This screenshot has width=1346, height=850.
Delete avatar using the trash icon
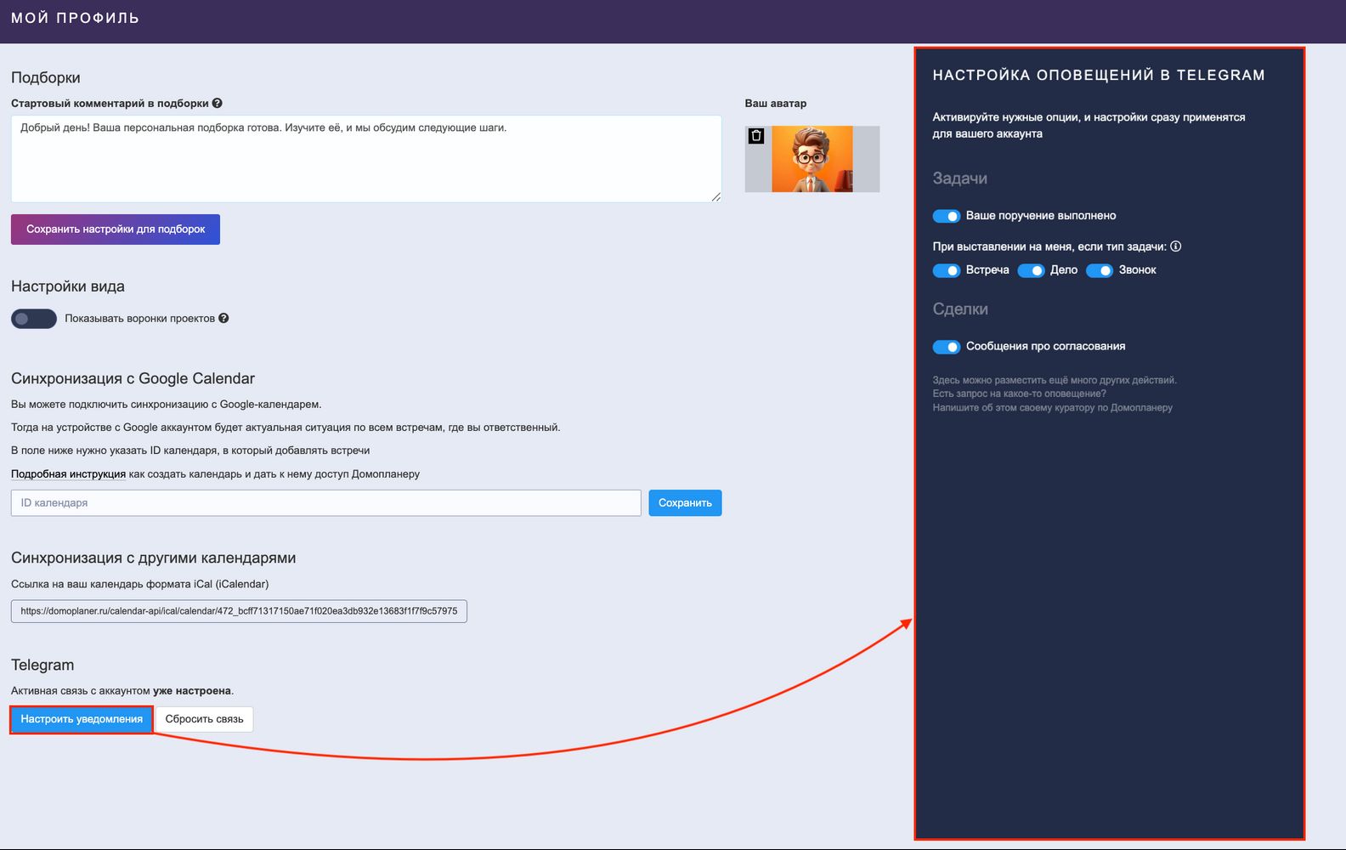[x=756, y=136]
